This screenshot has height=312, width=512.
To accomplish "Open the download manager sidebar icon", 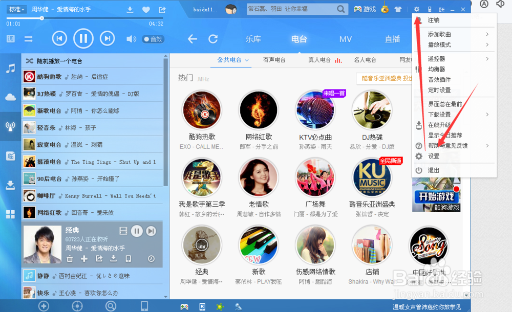I will (10, 185).
